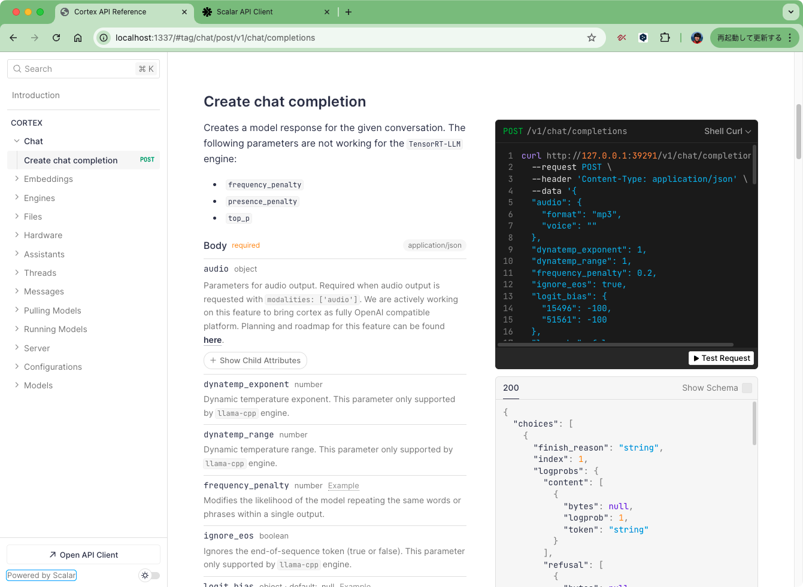Go back using the browser back arrow

point(13,38)
